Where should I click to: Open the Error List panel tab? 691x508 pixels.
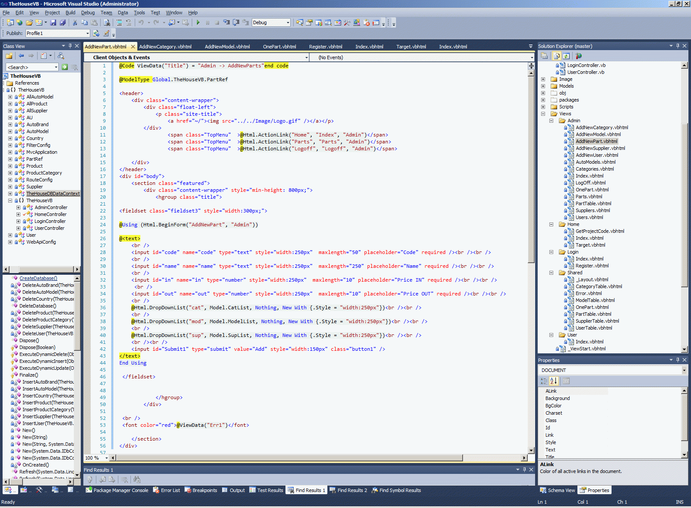(167, 490)
